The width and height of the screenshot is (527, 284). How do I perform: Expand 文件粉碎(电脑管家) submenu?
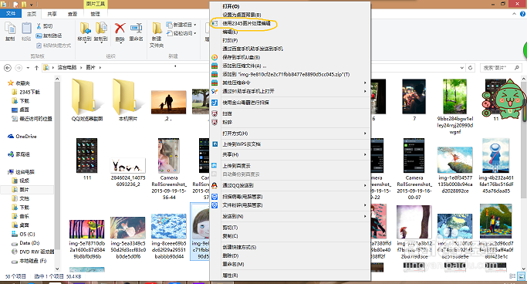click(x=289, y=205)
